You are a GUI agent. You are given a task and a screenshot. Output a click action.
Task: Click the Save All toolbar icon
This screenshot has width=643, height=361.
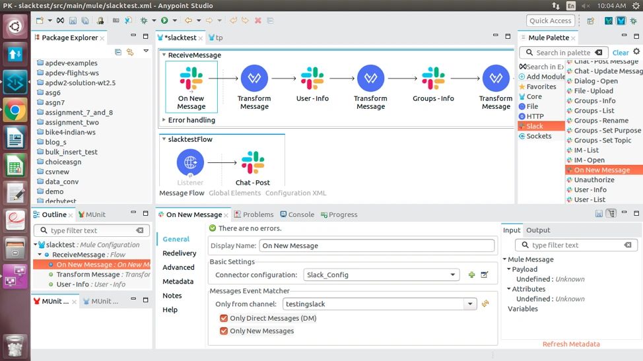pyautogui.click(x=85, y=20)
